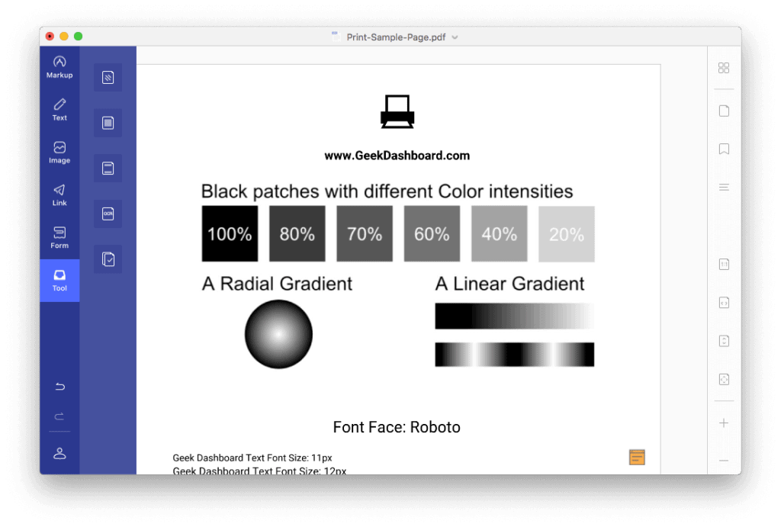Screen dimensions: 781x527
Task: Click the 60% gray patch
Action: [x=432, y=233]
